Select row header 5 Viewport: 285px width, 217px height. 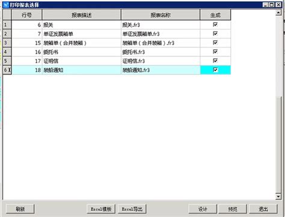click(7, 61)
